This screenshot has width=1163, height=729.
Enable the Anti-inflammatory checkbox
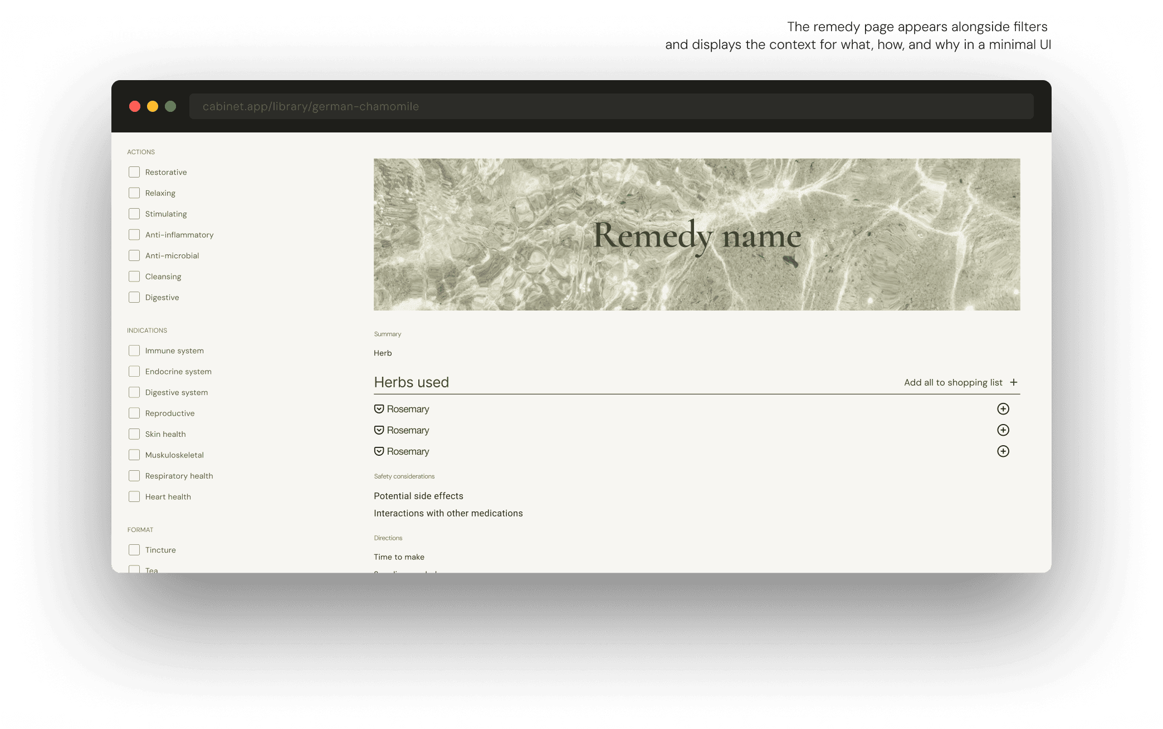[134, 235]
